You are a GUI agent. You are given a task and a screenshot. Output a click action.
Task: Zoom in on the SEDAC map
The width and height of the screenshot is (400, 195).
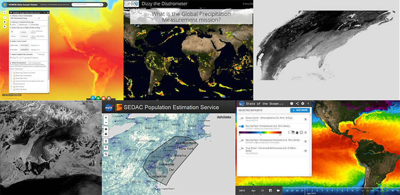106,118
